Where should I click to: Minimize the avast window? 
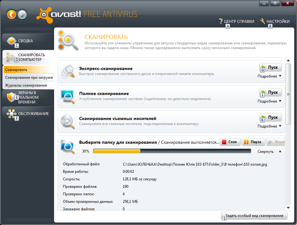coord(264,3)
